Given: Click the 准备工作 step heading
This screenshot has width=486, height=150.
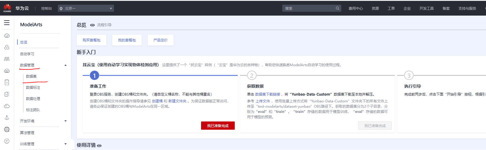Looking at the screenshot, I should pos(98,86).
